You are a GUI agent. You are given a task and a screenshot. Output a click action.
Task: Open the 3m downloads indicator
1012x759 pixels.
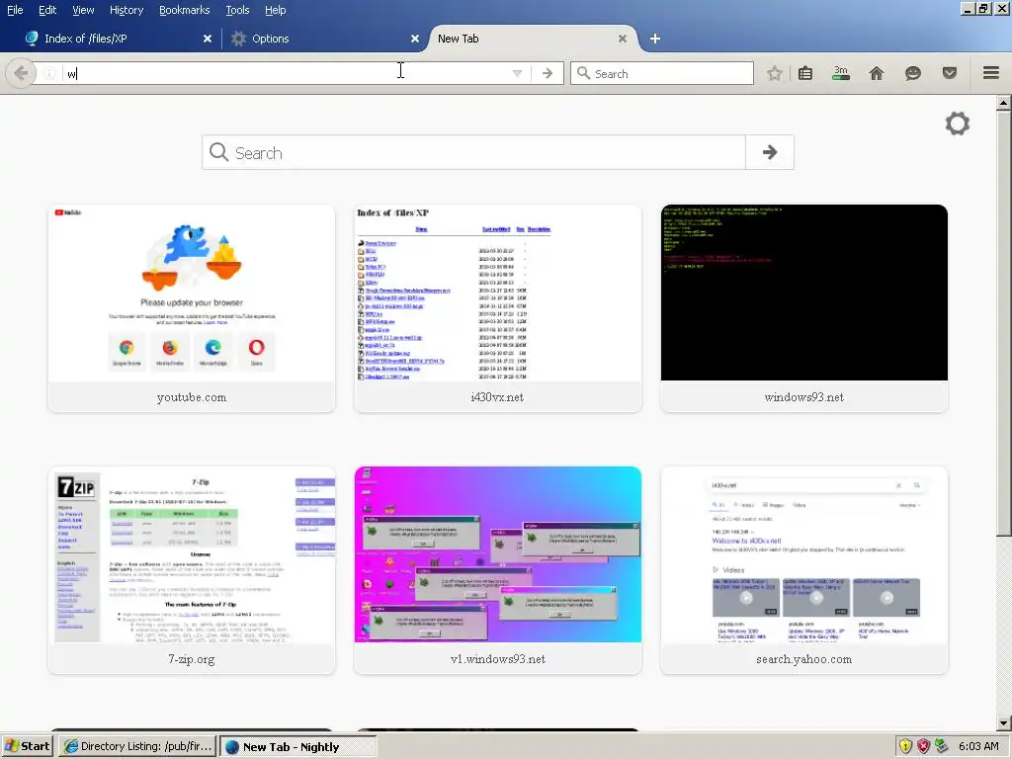(x=840, y=73)
